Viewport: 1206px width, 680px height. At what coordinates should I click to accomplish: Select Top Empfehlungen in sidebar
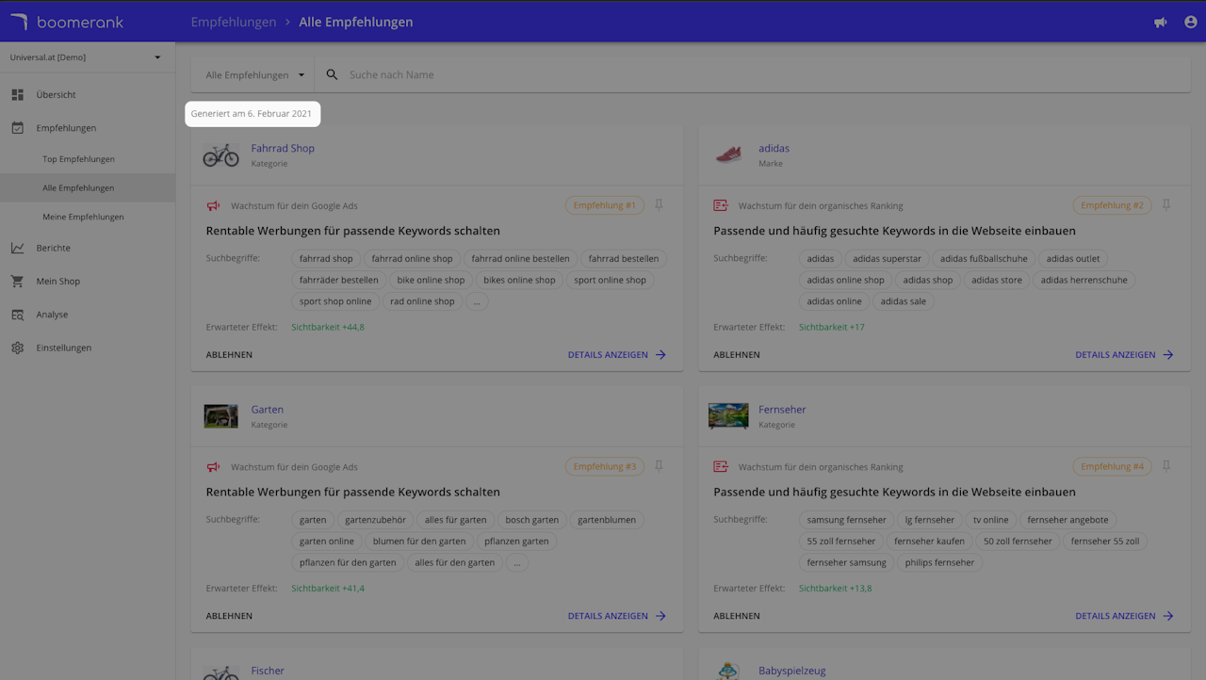click(78, 159)
